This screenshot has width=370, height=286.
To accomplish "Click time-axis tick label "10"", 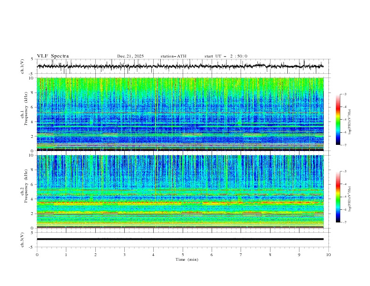I will pyautogui.click(x=328, y=255).
